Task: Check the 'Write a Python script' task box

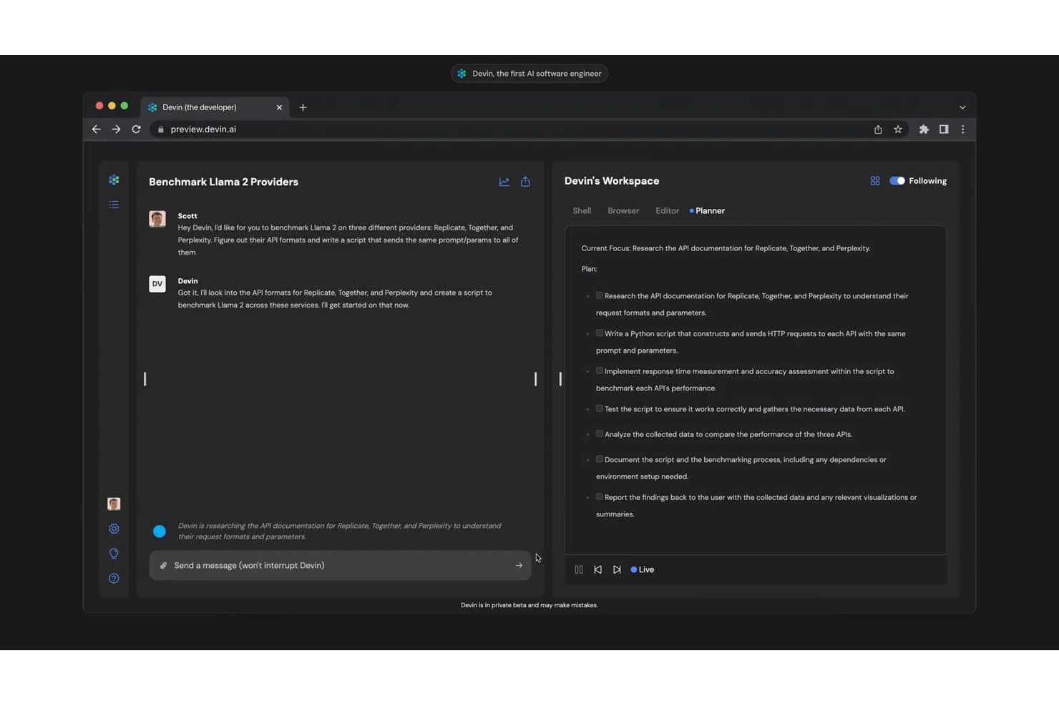Action: (x=600, y=333)
